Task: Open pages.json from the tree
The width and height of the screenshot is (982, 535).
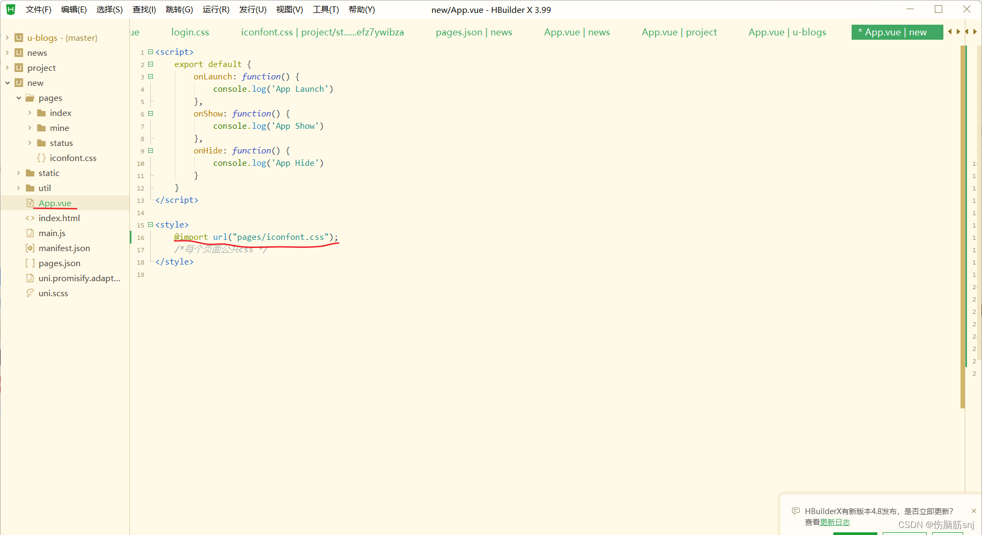Action: [60, 263]
